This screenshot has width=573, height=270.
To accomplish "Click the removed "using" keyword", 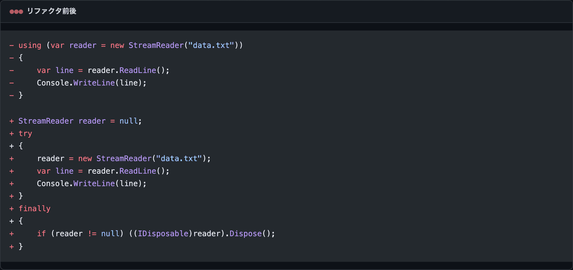I will tap(30, 46).
